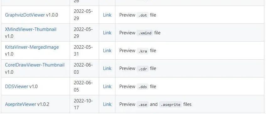This screenshot has width=266, height=114.
Task: Open the GraphvizDotViewer plugin link
Action: pos(25,15)
